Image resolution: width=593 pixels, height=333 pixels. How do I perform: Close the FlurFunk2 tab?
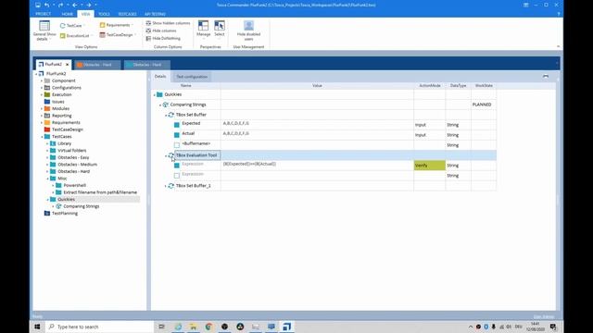[67, 65]
